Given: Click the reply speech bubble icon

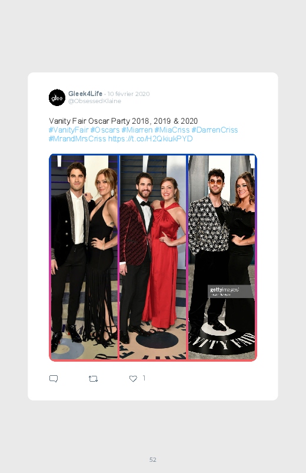Looking at the screenshot, I should point(54,379).
